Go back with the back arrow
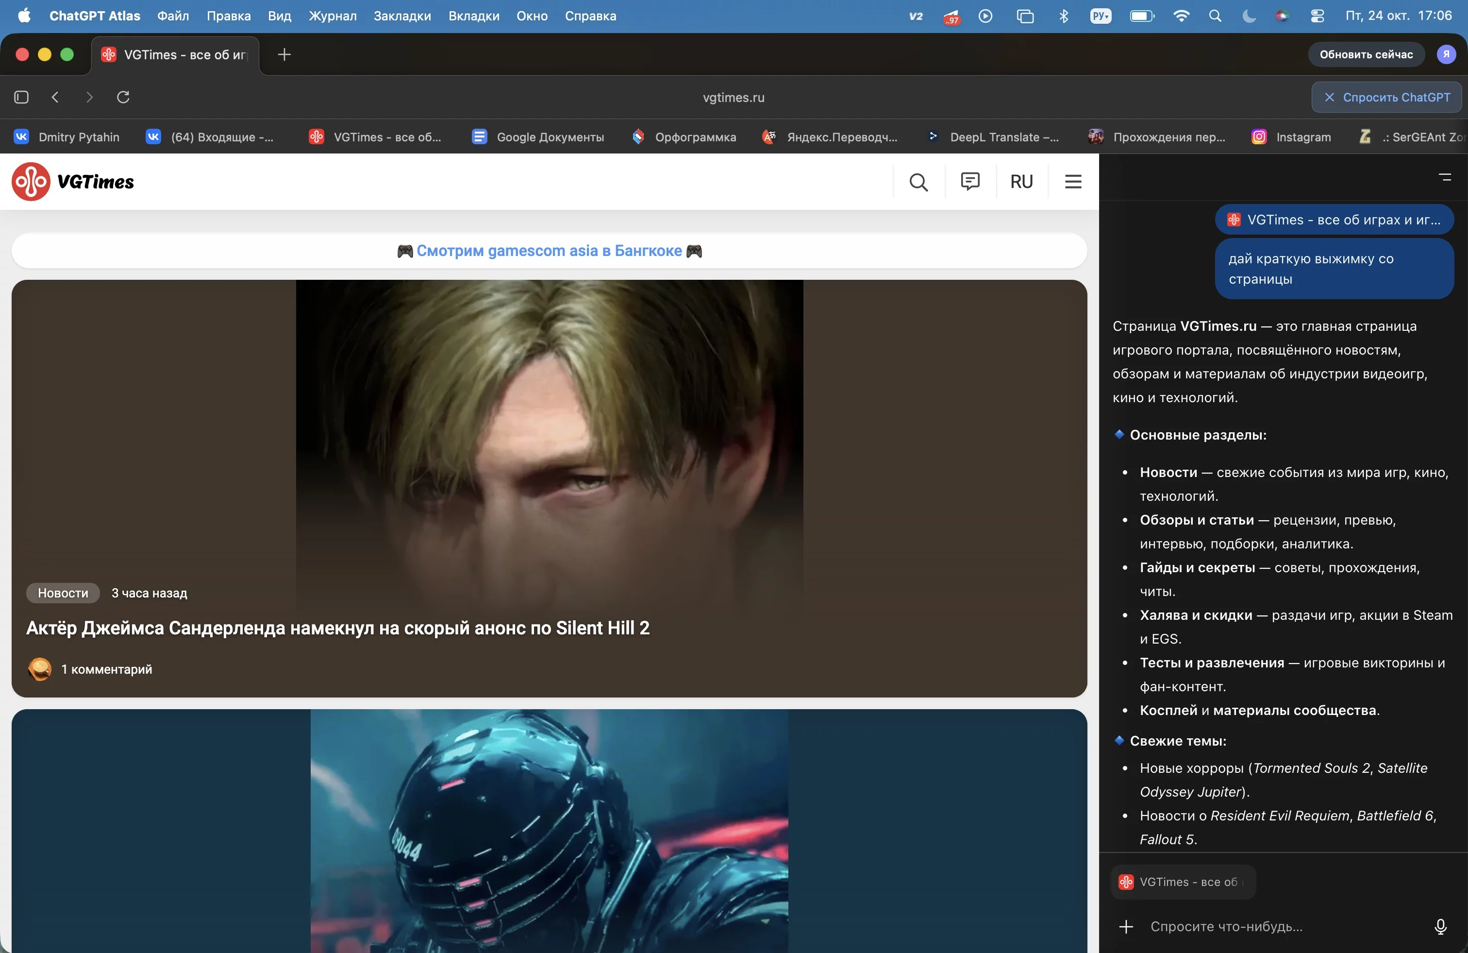1468x953 pixels. 55,97
